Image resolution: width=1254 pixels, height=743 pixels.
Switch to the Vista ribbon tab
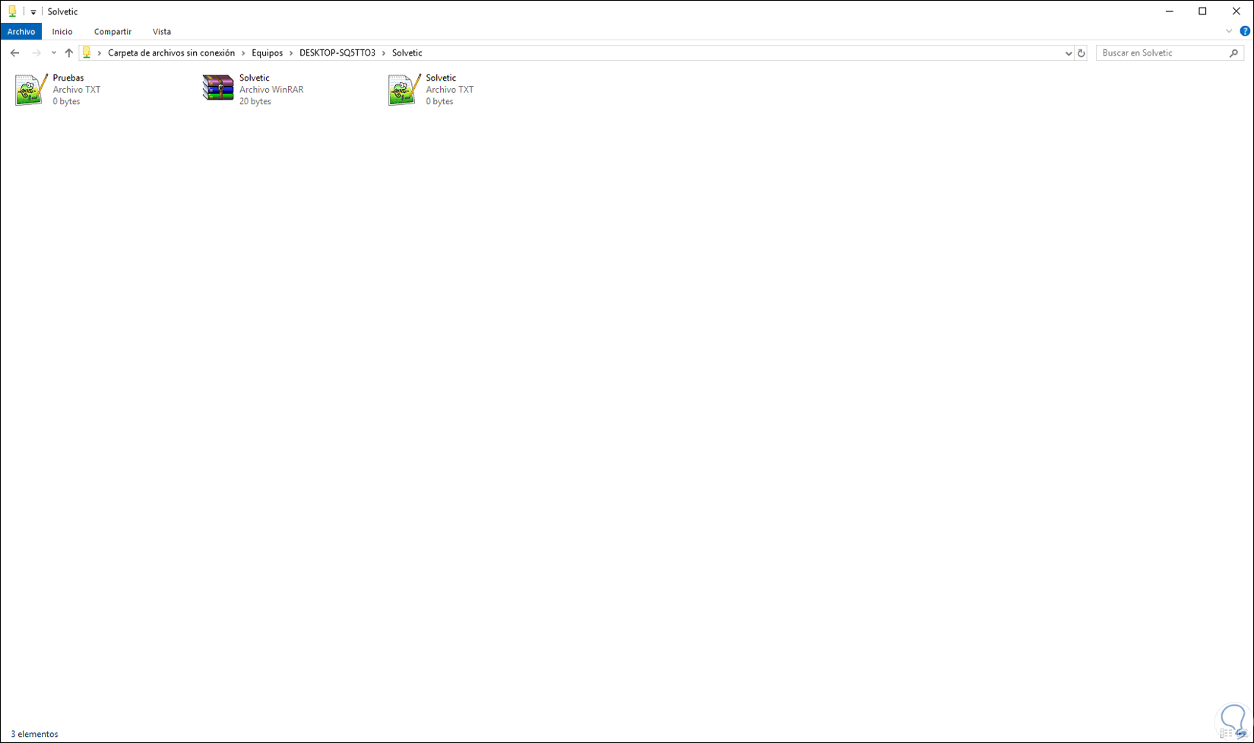pos(162,31)
